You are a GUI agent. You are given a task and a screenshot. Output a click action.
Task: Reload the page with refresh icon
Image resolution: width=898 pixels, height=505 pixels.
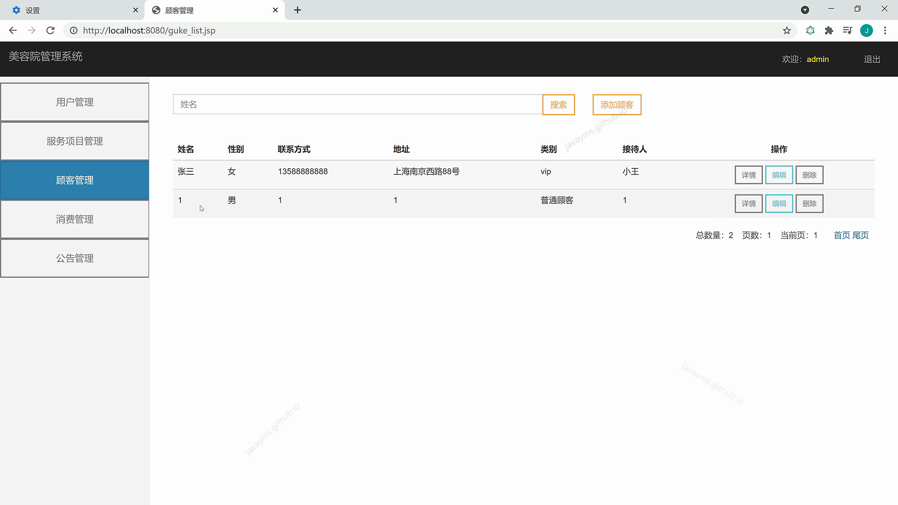(x=51, y=30)
